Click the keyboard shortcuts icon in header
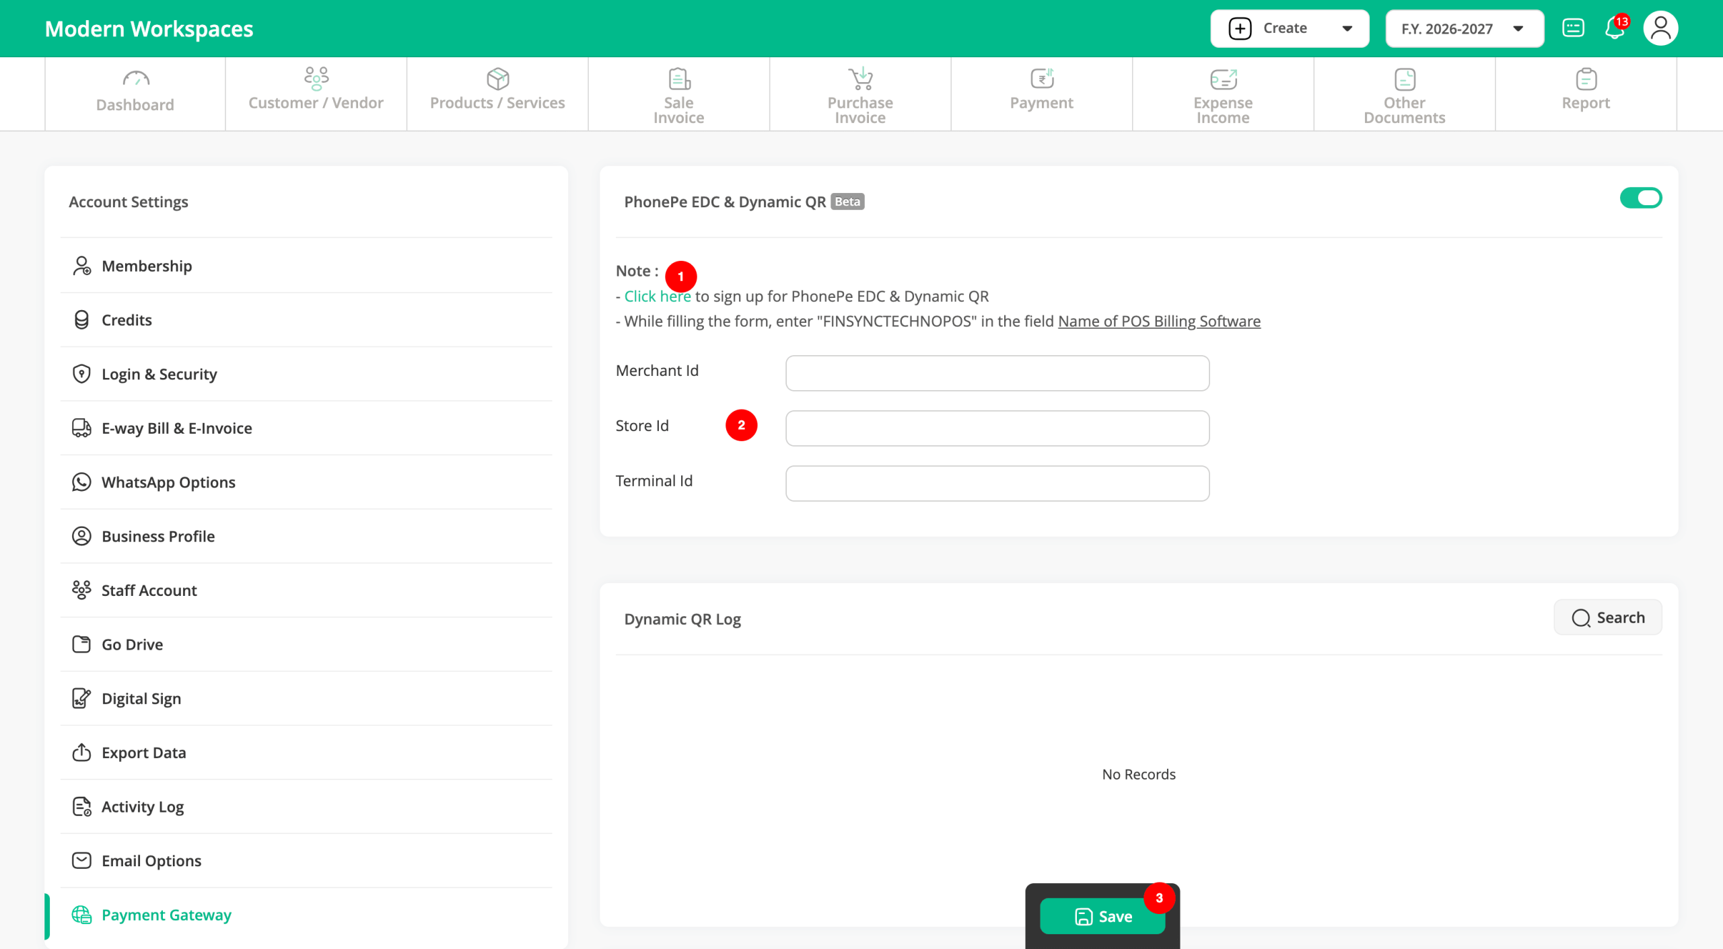Viewport: 1723px width, 949px height. tap(1573, 28)
